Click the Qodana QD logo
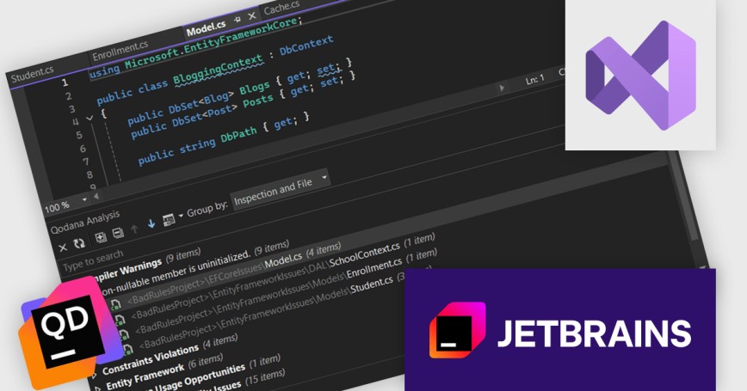Screen dimensions: 747x391 click(x=70, y=332)
